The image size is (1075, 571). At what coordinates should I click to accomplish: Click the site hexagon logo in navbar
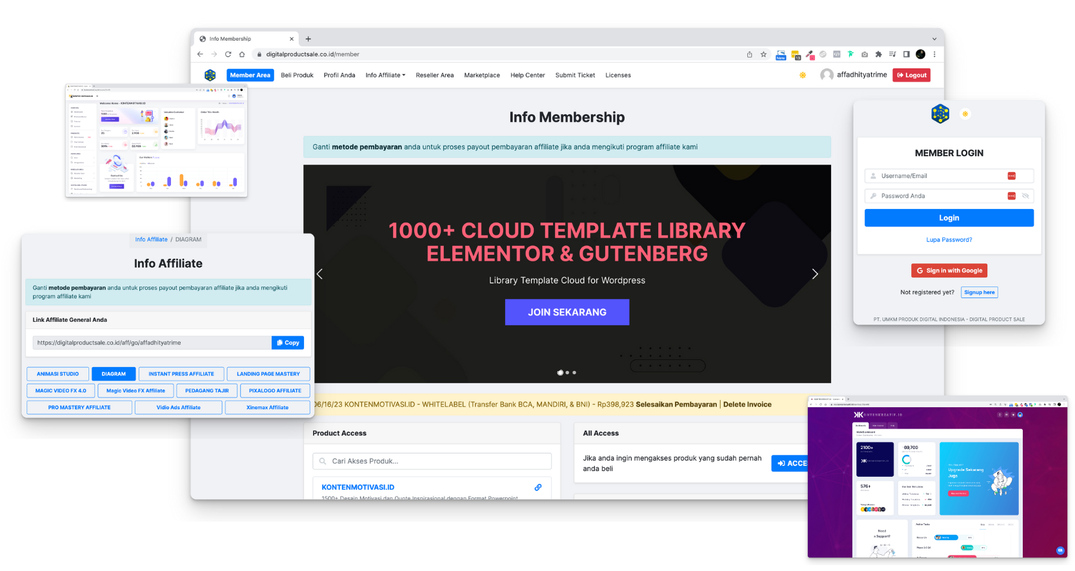tap(210, 75)
